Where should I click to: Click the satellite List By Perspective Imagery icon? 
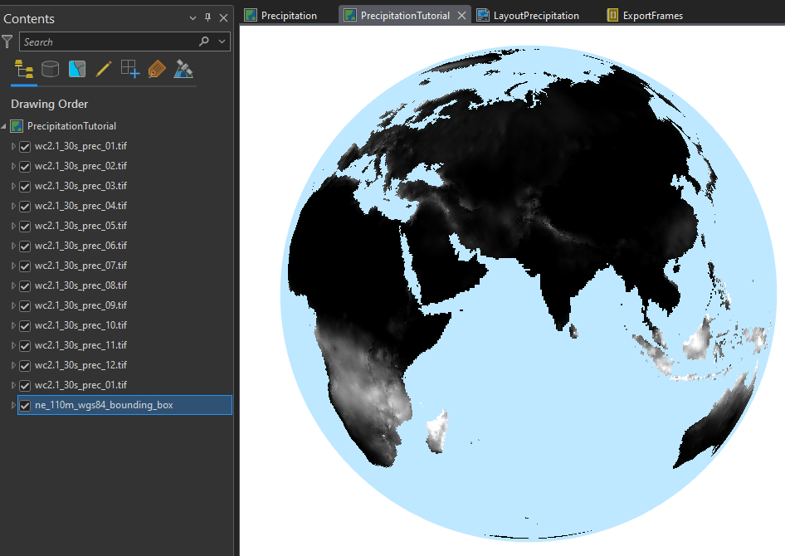click(x=183, y=69)
